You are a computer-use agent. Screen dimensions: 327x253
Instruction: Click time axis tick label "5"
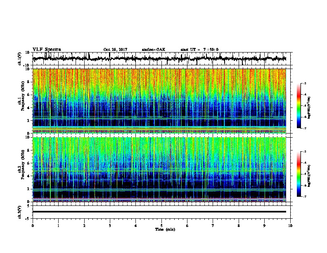tap(161, 226)
